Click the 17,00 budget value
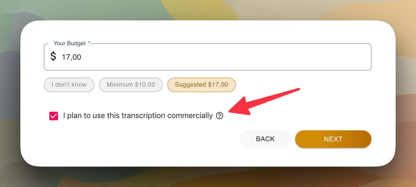Image resolution: width=416 pixels, height=187 pixels. (72, 57)
